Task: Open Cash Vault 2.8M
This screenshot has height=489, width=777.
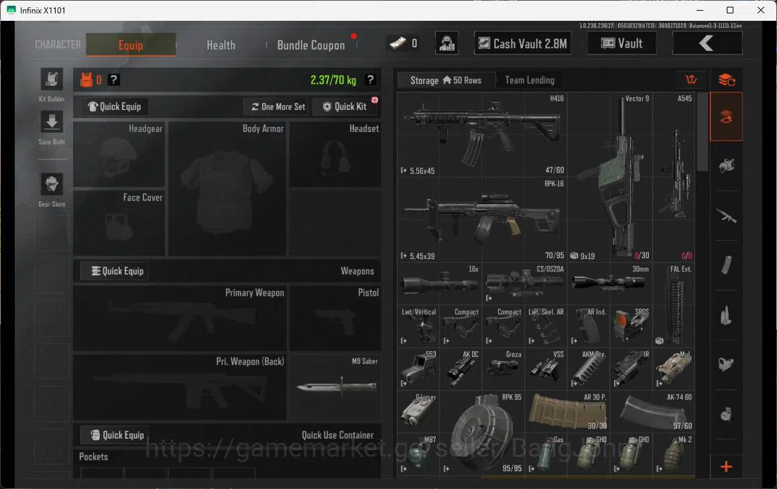Action: tap(523, 44)
